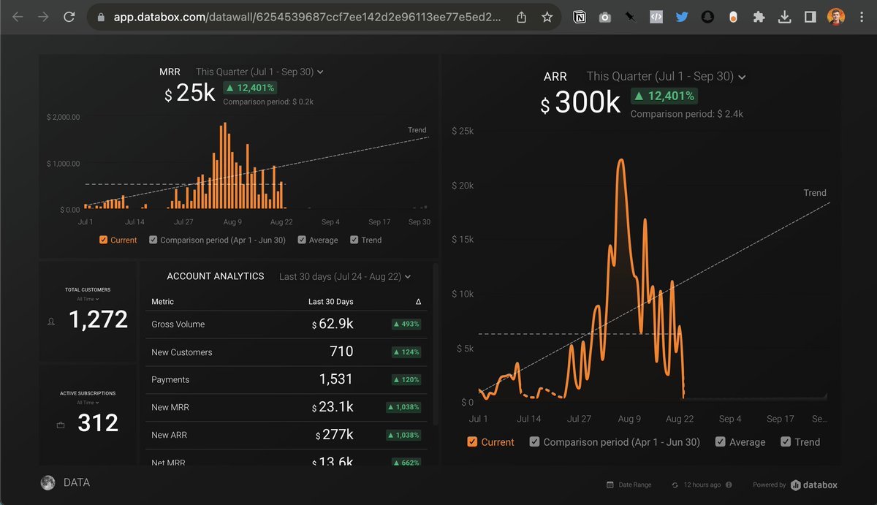Click the info icon beside 12 hours ago
Image resolution: width=877 pixels, height=505 pixels.
729,485
